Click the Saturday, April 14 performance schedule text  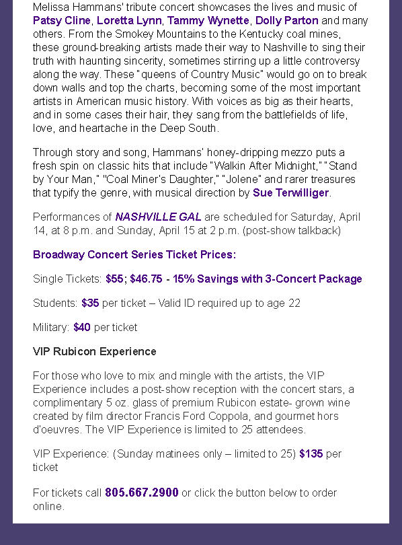coord(196,223)
